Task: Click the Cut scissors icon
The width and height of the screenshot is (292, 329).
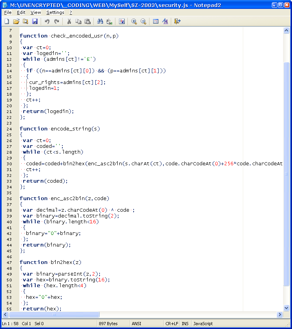Action: coord(69,21)
